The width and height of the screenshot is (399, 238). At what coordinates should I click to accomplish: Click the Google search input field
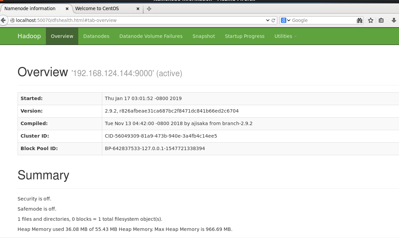[323, 20]
